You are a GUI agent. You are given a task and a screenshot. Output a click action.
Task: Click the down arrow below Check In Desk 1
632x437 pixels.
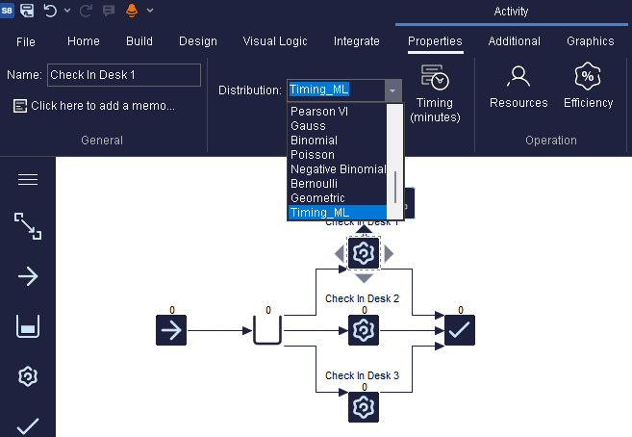pyautogui.click(x=364, y=278)
